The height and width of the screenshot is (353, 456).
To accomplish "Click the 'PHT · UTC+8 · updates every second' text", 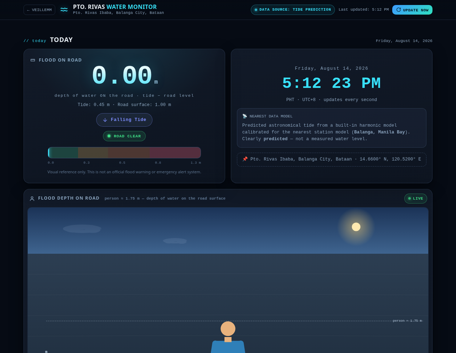I will click(x=331, y=100).
